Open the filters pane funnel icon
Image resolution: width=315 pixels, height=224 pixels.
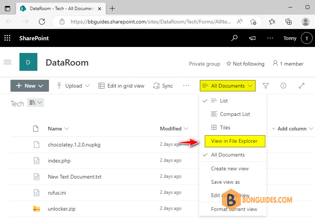(266, 86)
